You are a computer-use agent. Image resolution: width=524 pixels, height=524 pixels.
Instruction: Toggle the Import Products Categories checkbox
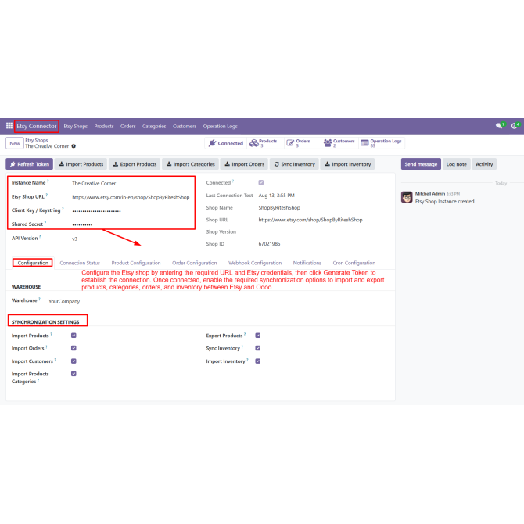pos(74,374)
